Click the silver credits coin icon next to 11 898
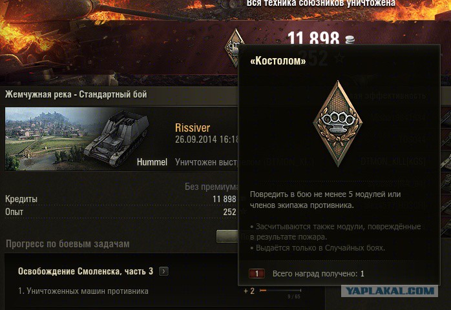Viewport: 451px width, 310px height. click(349, 39)
